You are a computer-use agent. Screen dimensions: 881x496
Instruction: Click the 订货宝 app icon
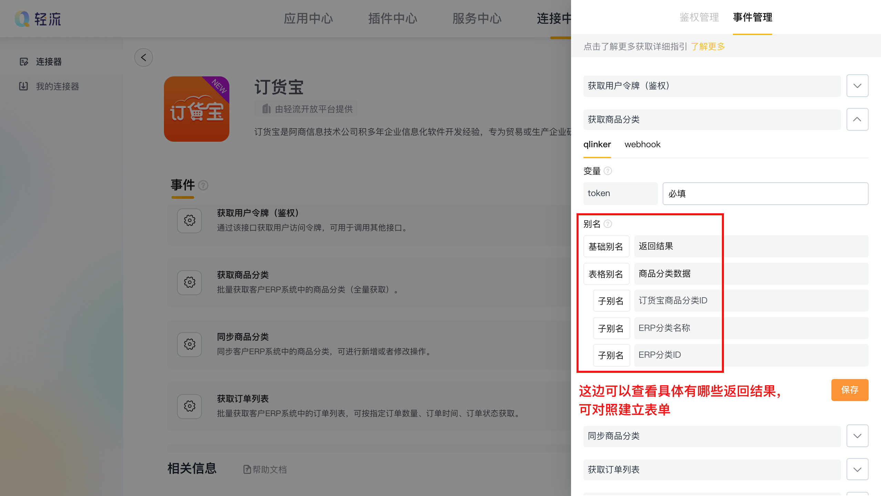tap(197, 109)
